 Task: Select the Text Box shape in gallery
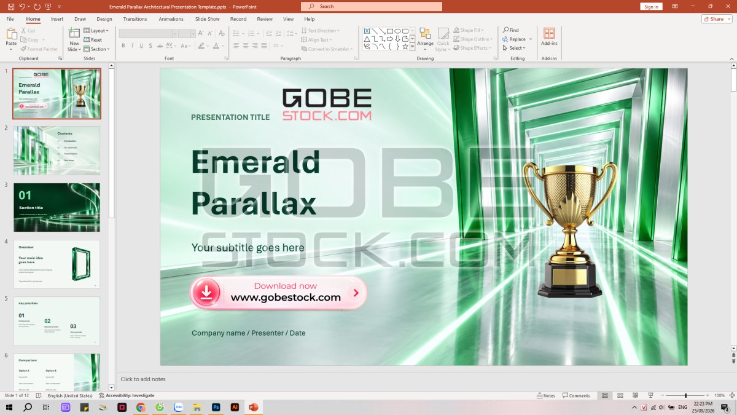click(x=367, y=31)
